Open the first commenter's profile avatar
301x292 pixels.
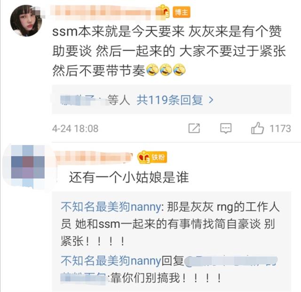coord(26,21)
